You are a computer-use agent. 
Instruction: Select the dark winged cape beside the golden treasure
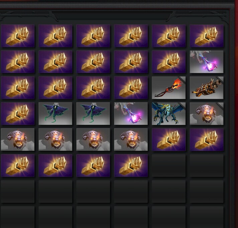tap(55, 114)
